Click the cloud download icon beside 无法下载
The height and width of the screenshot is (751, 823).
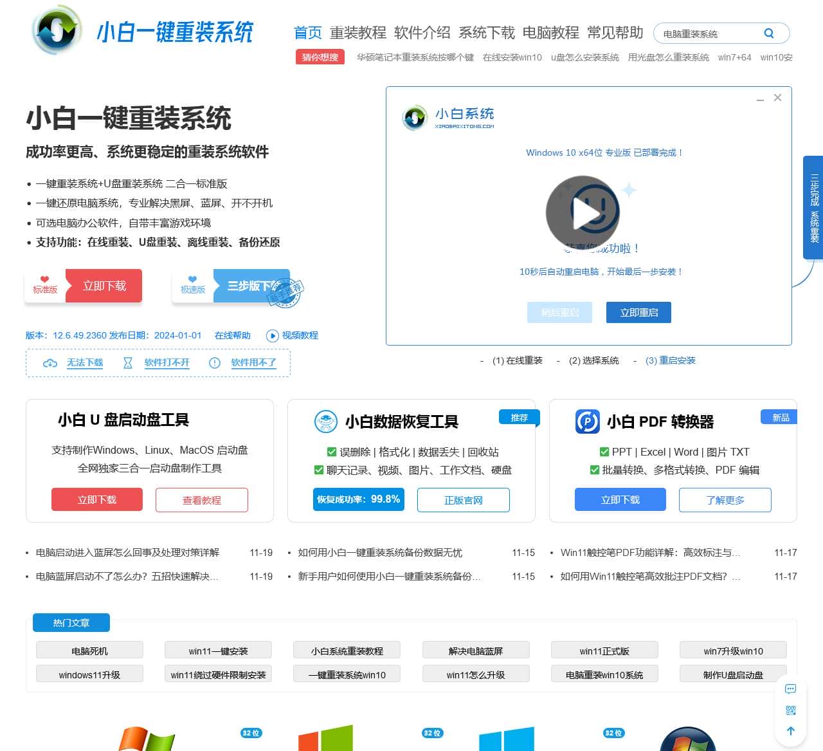tap(50, 363)
